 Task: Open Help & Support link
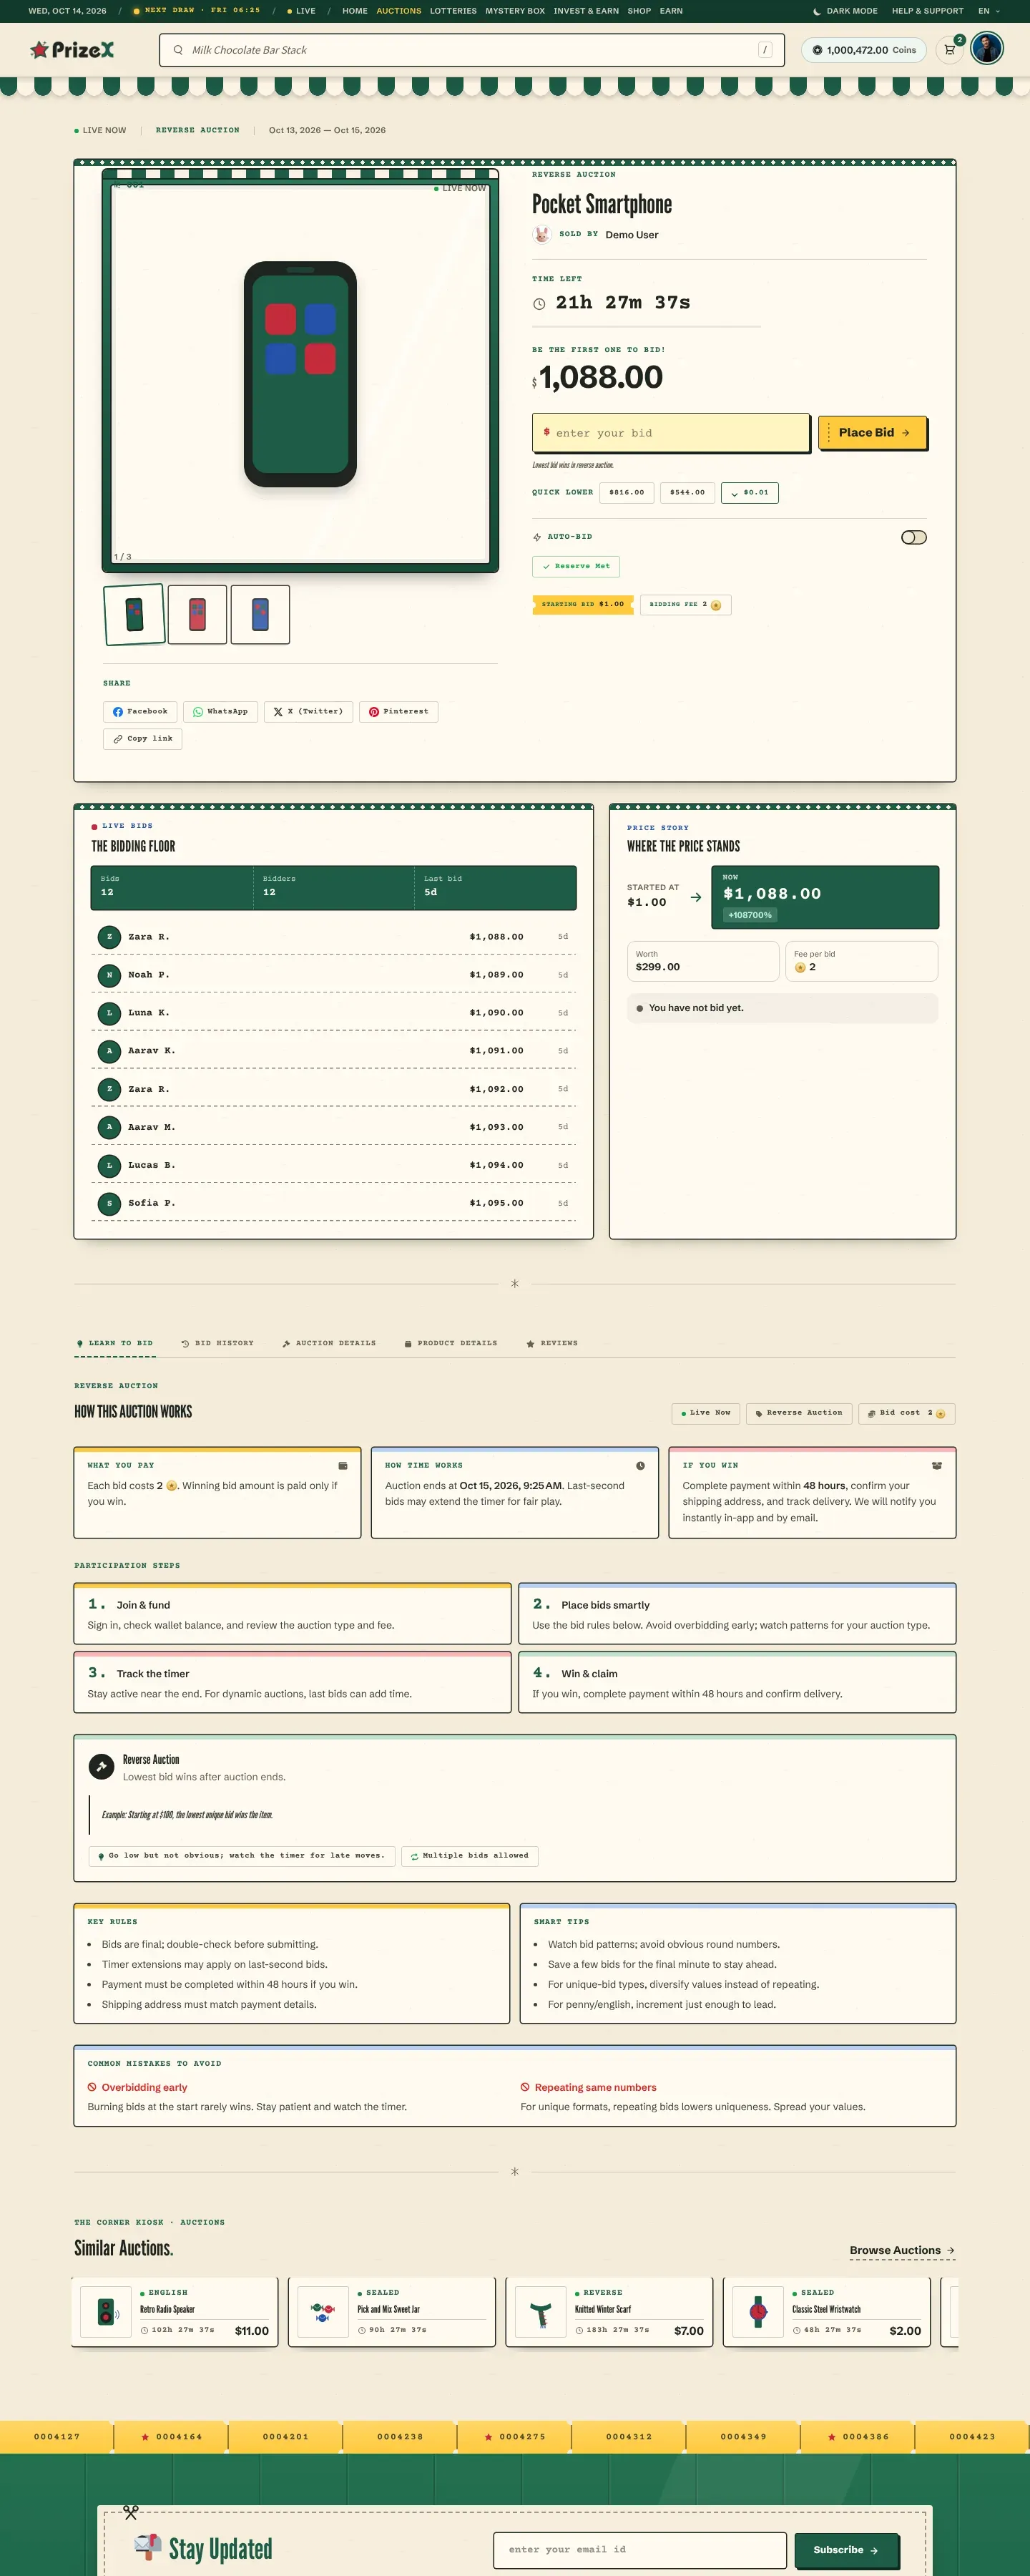928,11
